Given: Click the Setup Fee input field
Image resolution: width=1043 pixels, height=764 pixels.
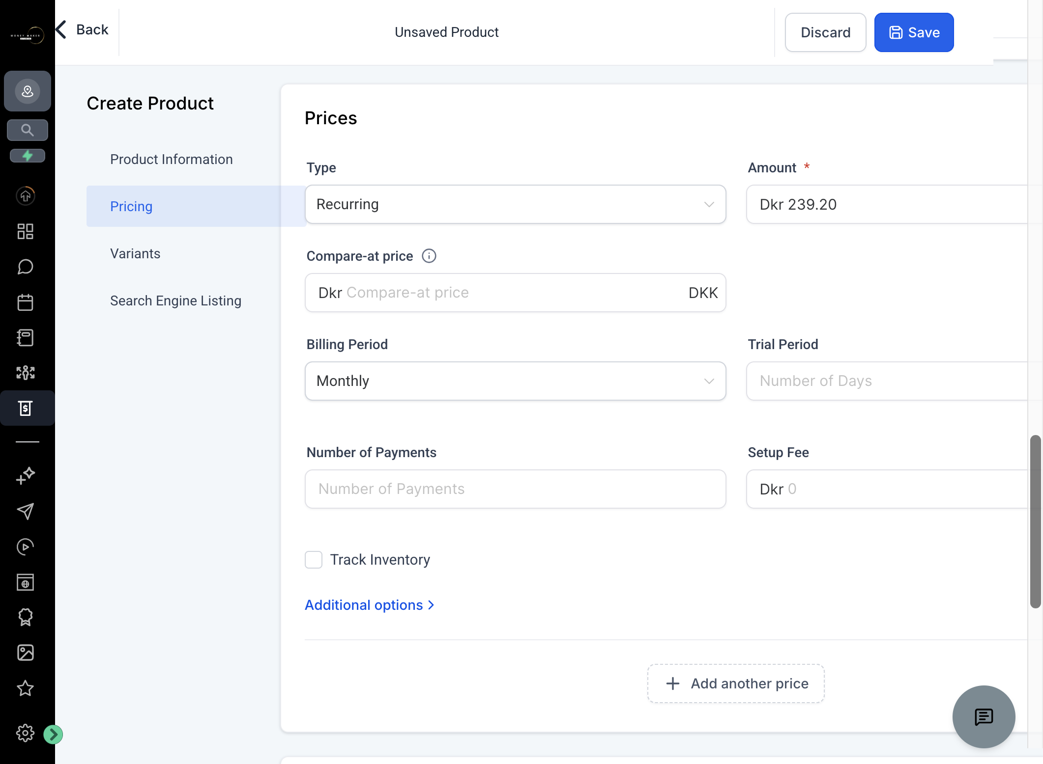Looking at the screenshot, I should pyautogui.click(x=887, y=489).
